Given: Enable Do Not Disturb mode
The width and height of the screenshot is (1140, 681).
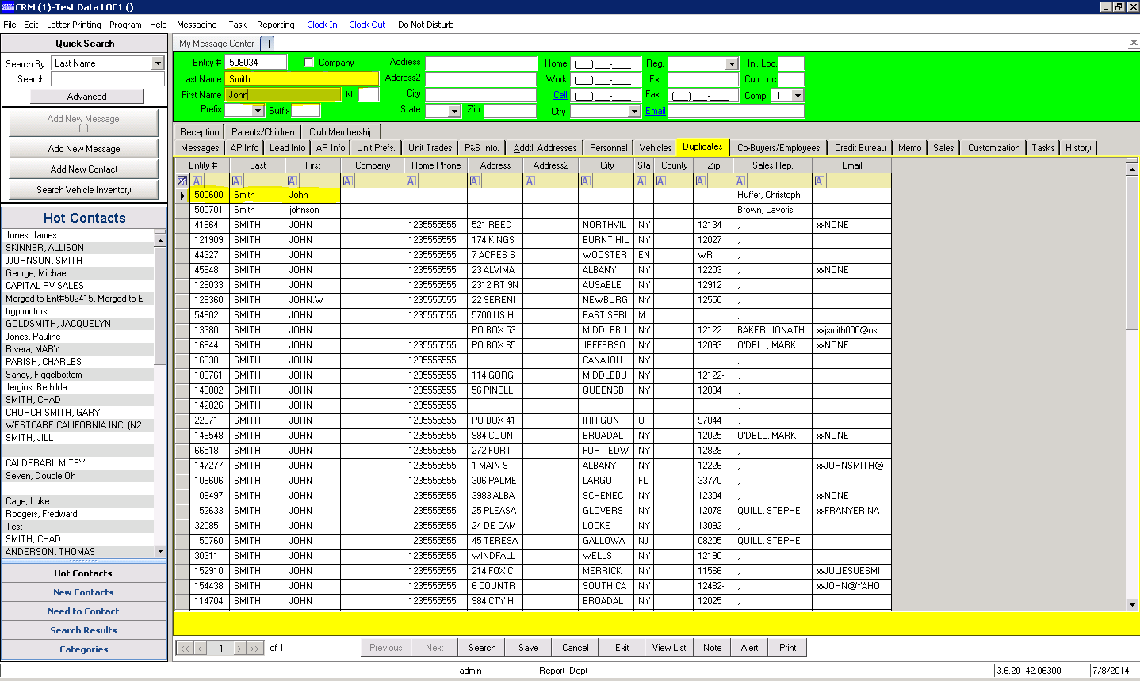Looking at the screenshot, I should (426, 25).
